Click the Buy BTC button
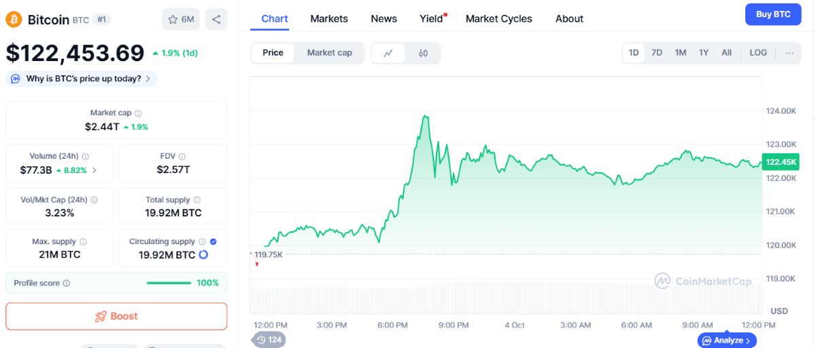 773,14
